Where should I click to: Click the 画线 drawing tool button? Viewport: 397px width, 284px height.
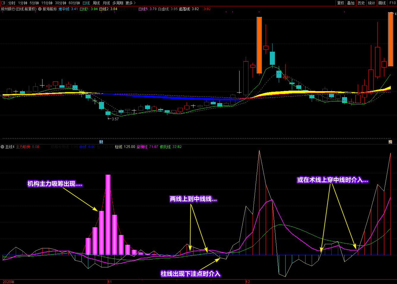[x=382, y=3]
